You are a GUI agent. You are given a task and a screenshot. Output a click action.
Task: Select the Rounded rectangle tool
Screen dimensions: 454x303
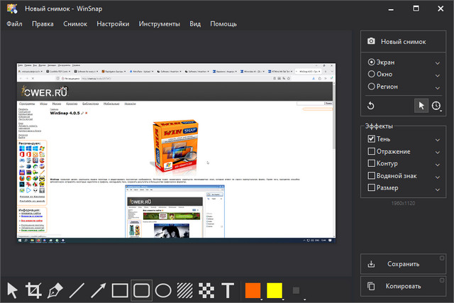click(142, 290)
